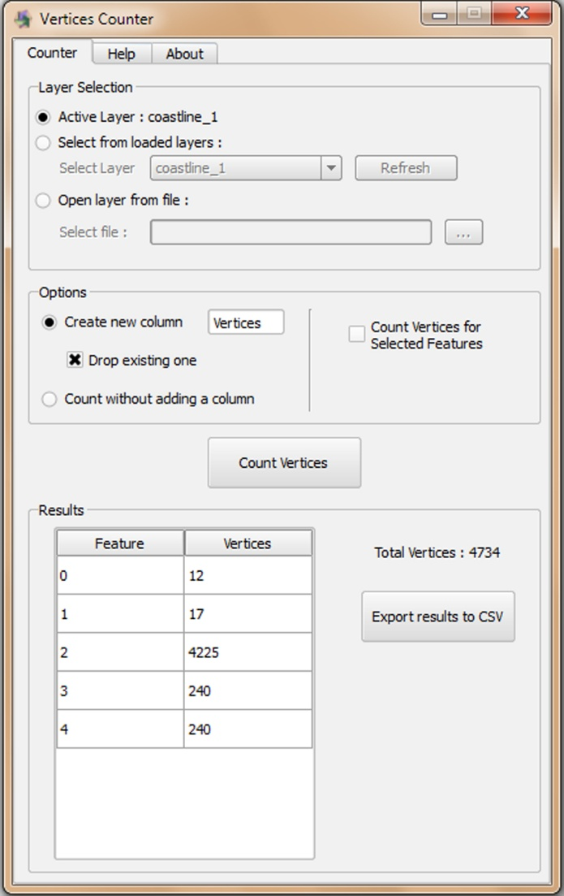
Task: Select vertices cell 4225
Action: pos(248,652)
